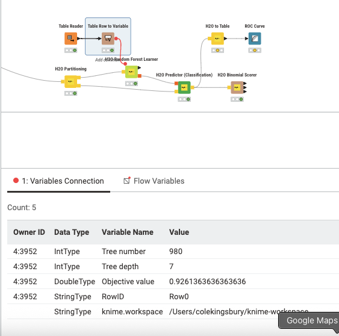Click the Table Row to Variable node
339x336 pixels.
[108, 39]
